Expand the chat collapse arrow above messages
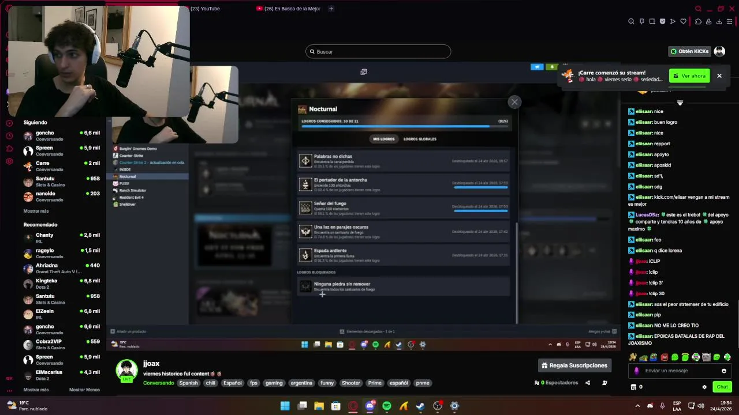This screenshot has height=415, width=739. tap(680, 103)
